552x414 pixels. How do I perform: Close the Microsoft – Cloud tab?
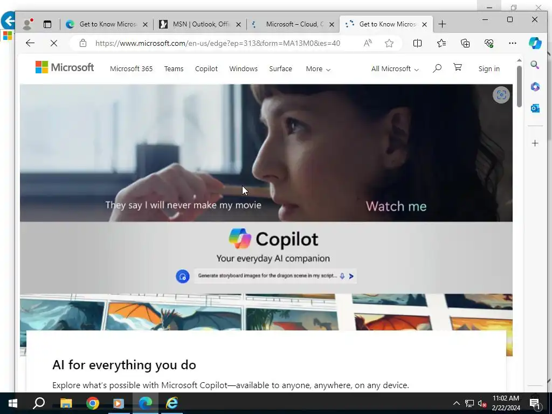point(332,24)
